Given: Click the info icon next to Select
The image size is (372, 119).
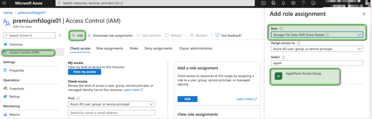Looking at the screenshot, I should (x=283, y=57).
